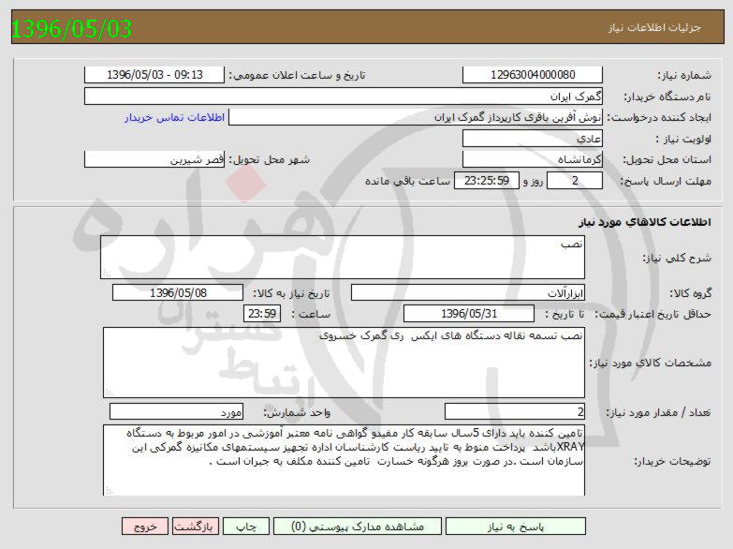Screen dimensions: 733x549
Task: Click the request creator field نوش آفرین باقری
Action: pyautogui.click(x=416, y=117)
